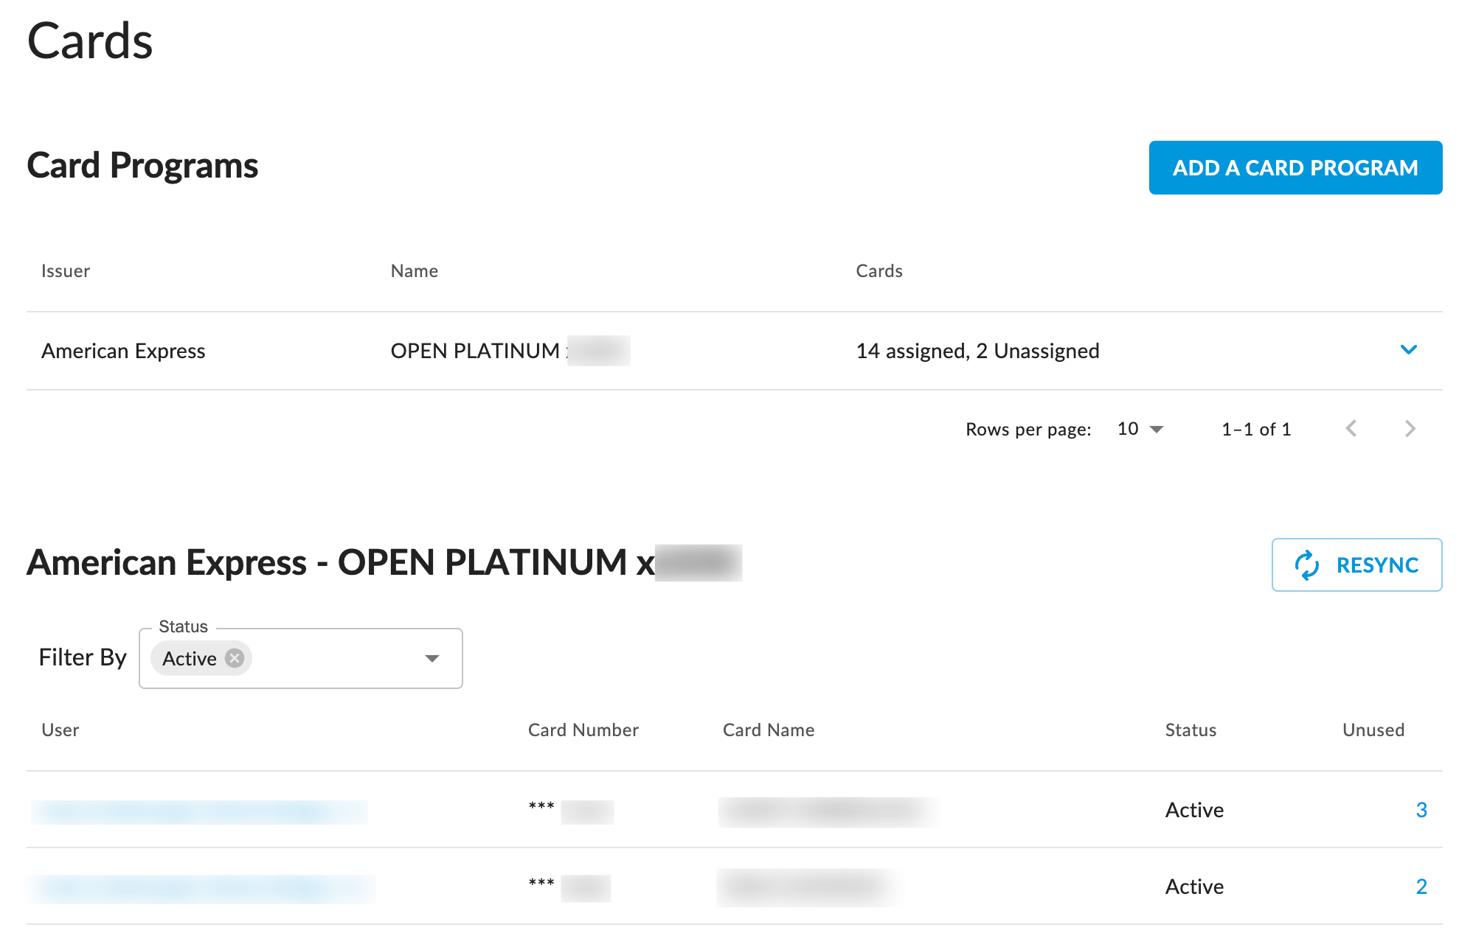Click the American Express issuer cell

(123, 351)
